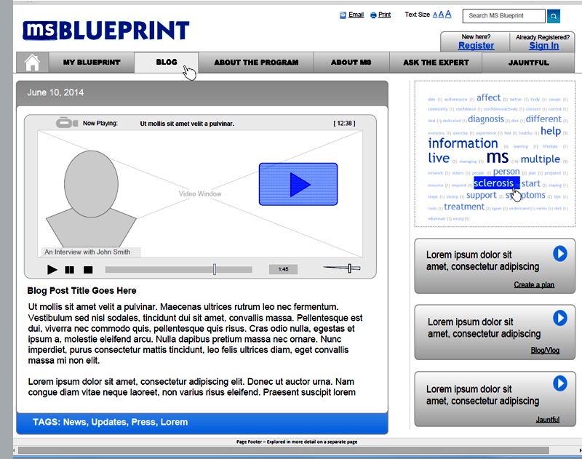Screen dimensions: 582x459
Task: Click the blue arrow on the Create a plan card
Action: pos(559,254)
